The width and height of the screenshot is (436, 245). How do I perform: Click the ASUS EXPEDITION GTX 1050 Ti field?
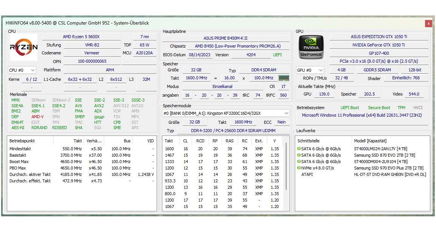click(379, 37)
